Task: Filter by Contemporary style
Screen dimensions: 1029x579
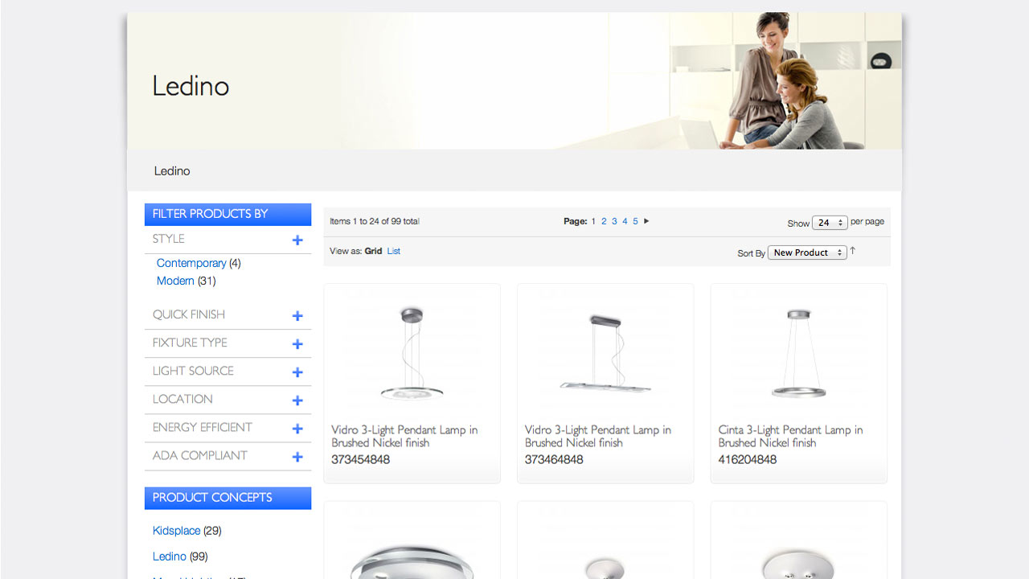Action: tap(191, 263)
